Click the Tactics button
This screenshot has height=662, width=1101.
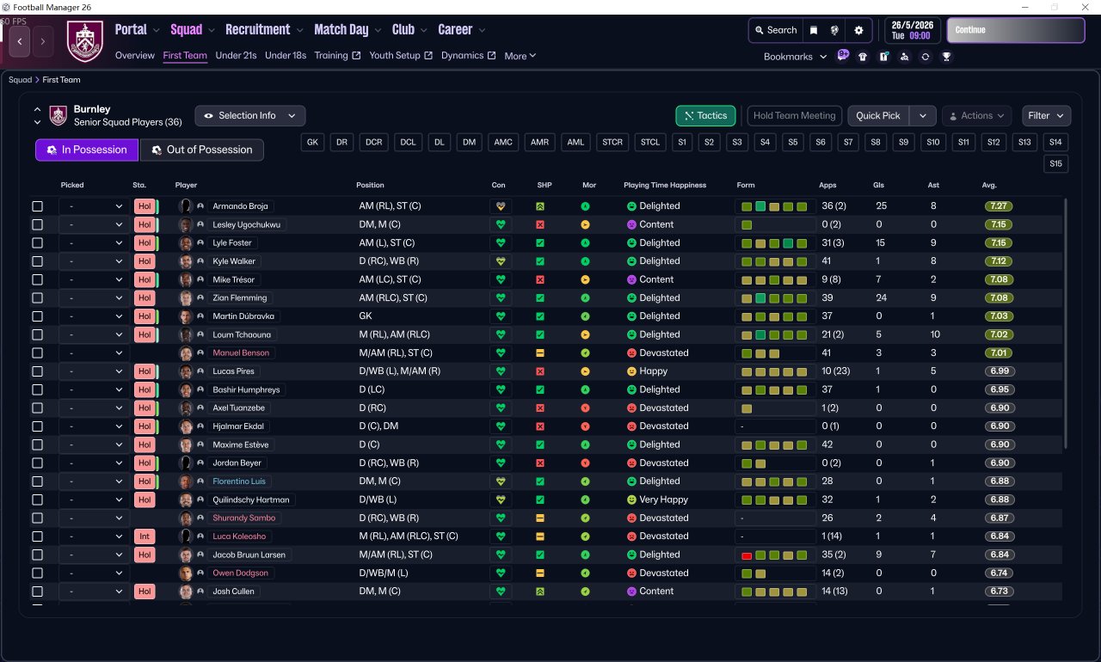point(705,115)
